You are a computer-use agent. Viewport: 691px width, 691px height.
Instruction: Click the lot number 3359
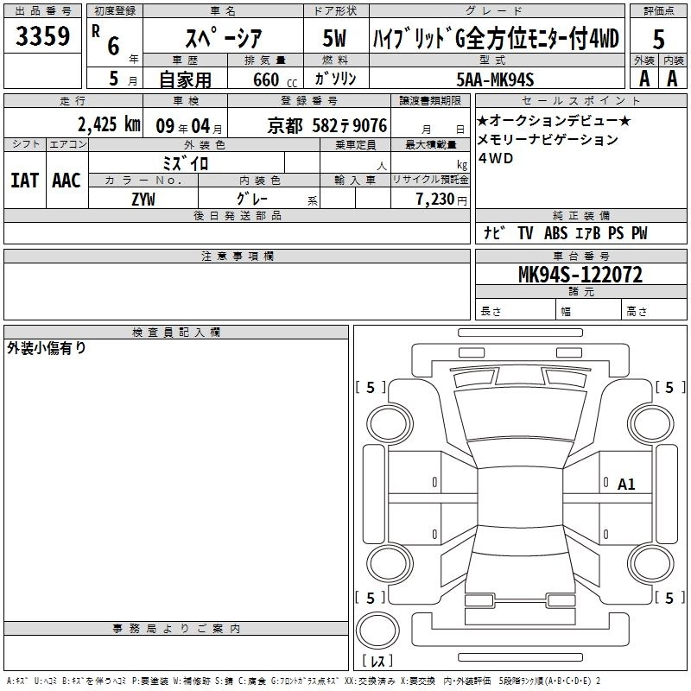click(42, 36)
